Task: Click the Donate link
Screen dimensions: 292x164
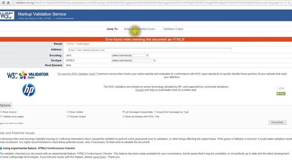Action: pos(140,90)
